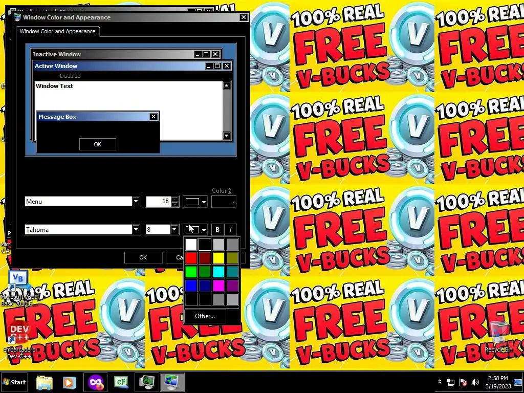524x393 pixels.
Task: Open the purple infinity app on taskbar
Action: [x=96, y=382]
